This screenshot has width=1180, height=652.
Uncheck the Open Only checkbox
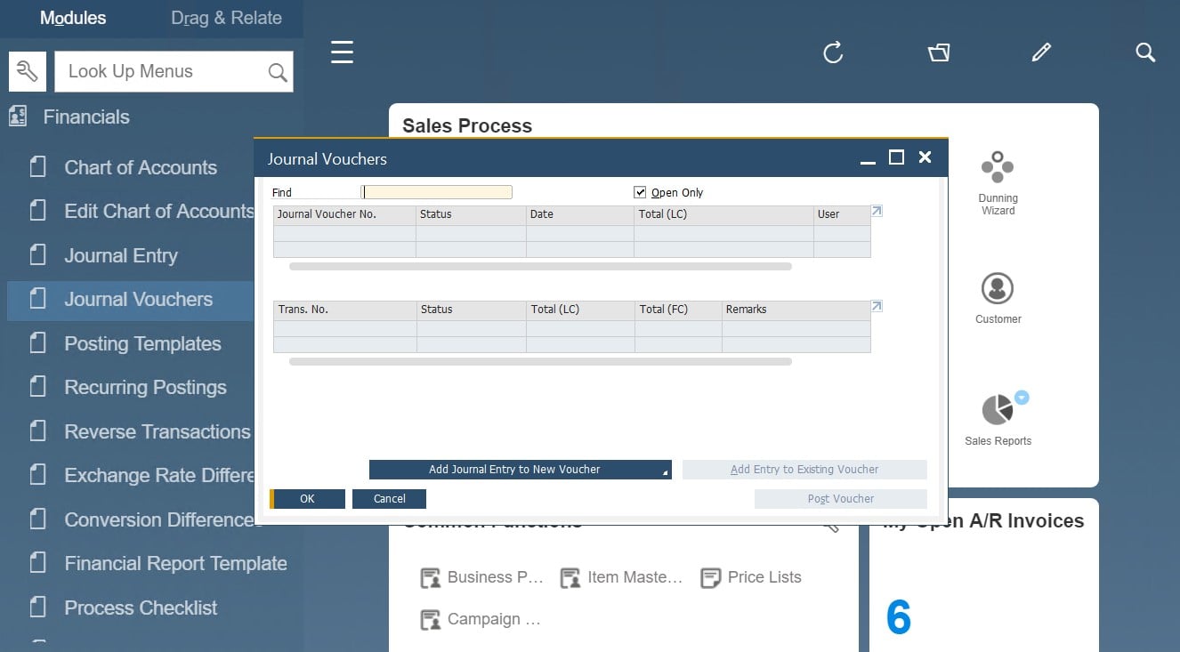pyautogui.click(x=640, y=192)
